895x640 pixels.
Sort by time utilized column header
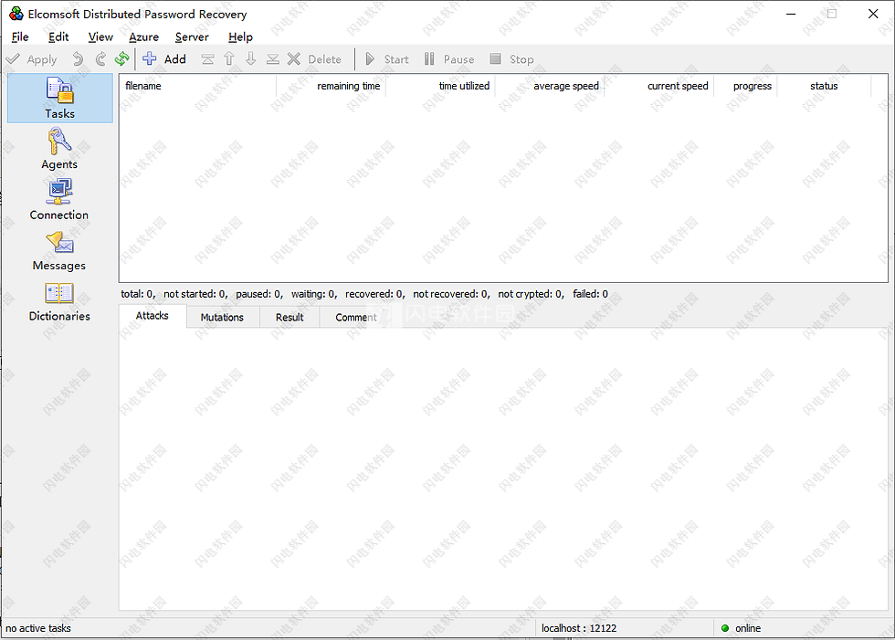(x=440, y=86)
